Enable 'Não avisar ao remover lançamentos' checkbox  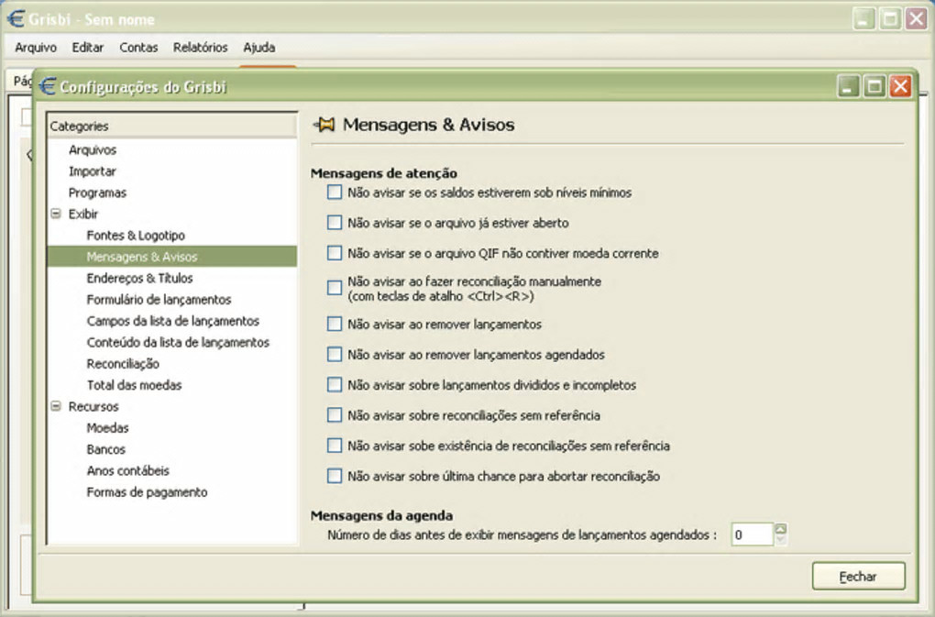335,324
